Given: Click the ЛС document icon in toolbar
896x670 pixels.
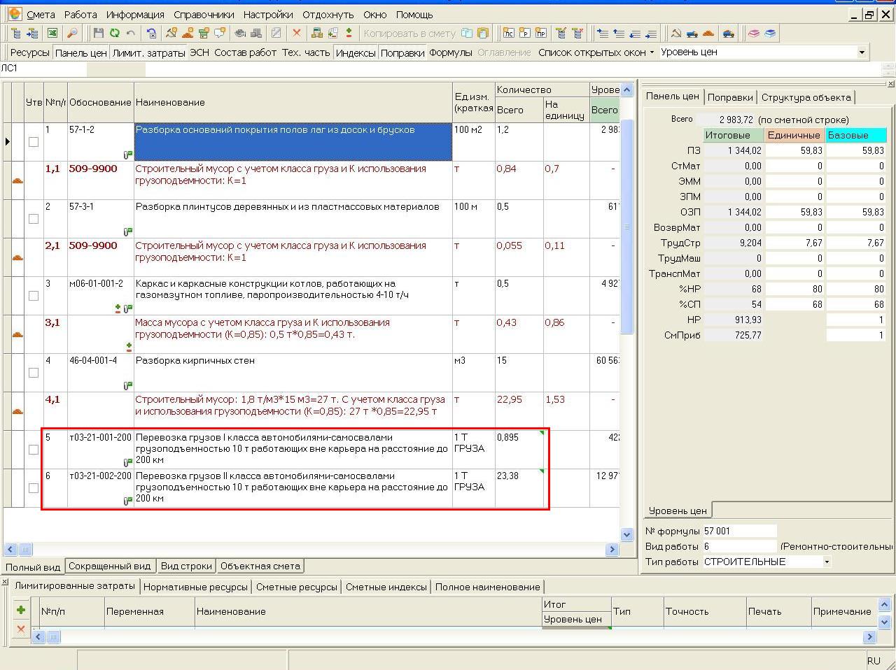Looking at the screenshot, I should (508, 33).
